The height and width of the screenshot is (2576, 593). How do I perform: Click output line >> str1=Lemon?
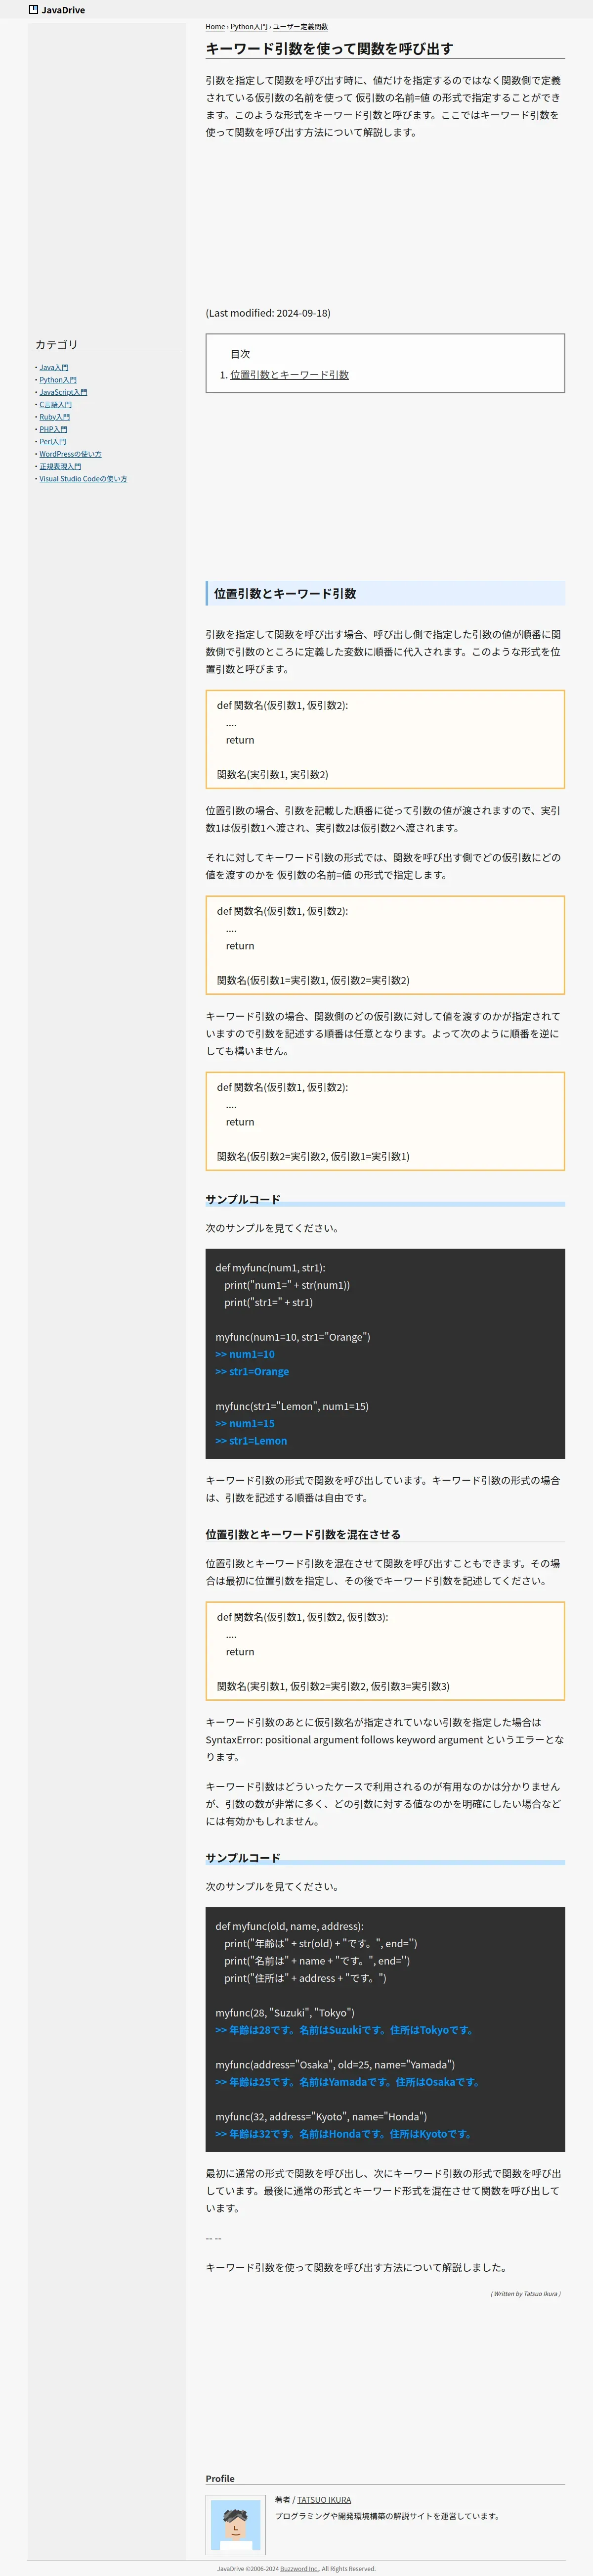(x=252, y=1441)
